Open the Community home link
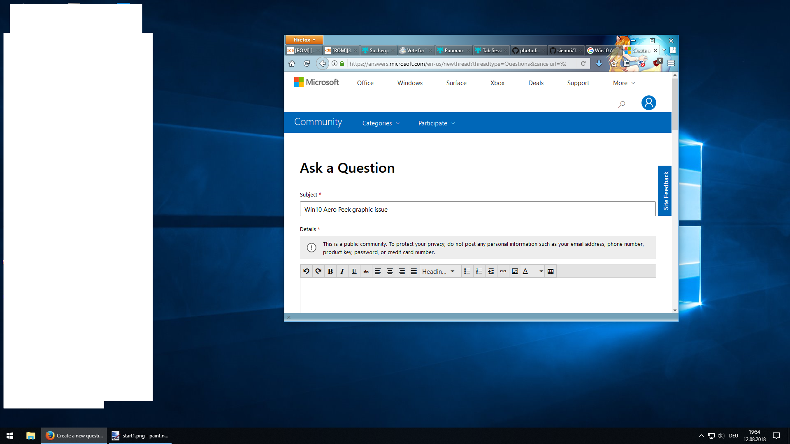Viewport: 790px width, 444px height. pos(318,122)
